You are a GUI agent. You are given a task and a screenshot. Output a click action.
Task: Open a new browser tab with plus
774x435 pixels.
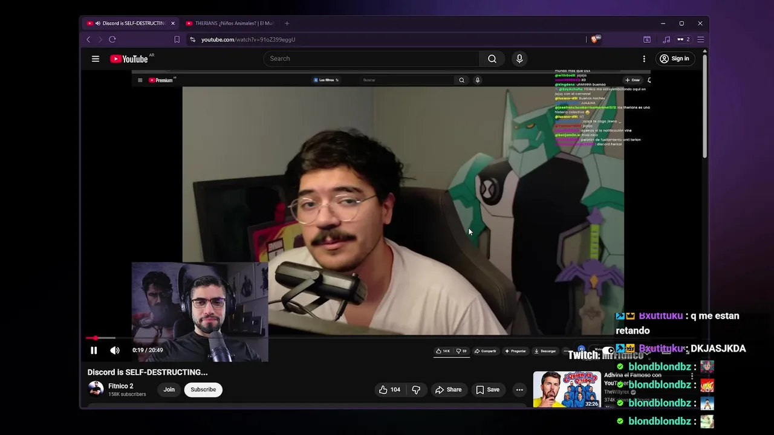point(287,24)
